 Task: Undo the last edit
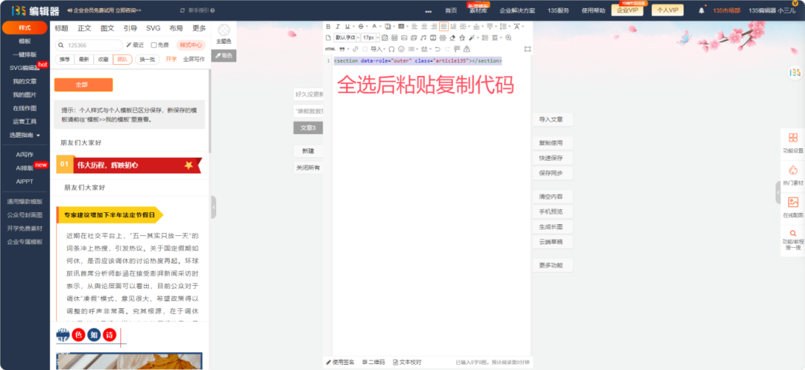tap(438, 48)
